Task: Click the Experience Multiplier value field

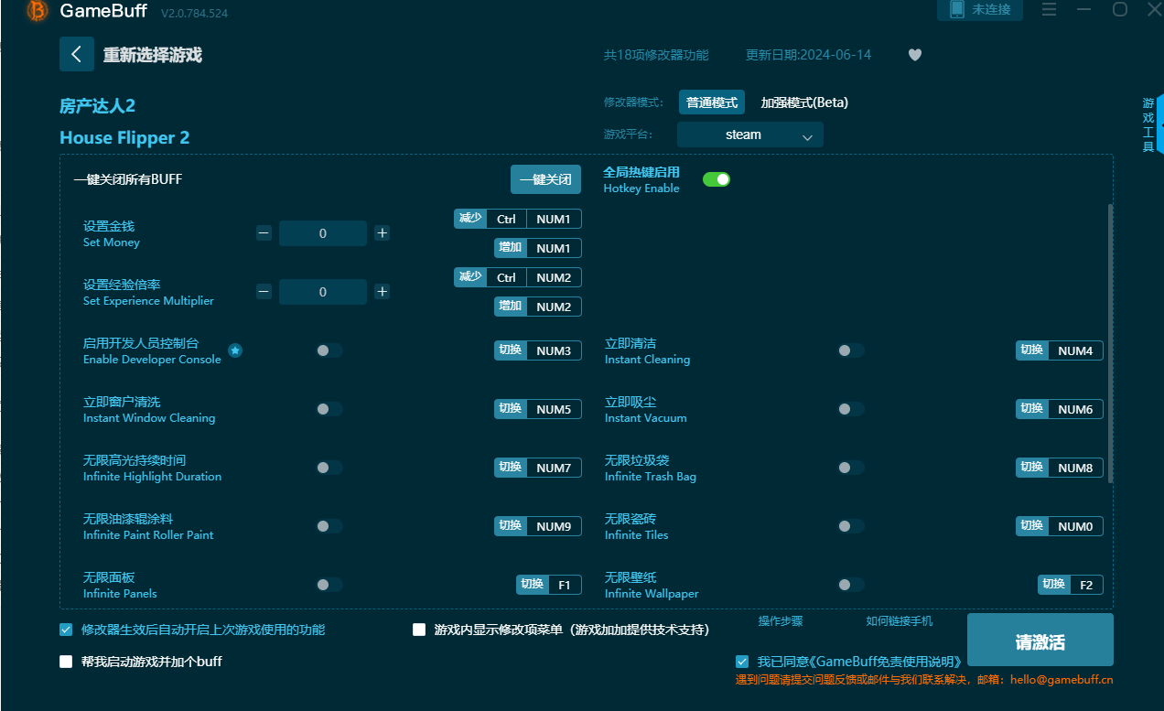Action: [x=323, y=292]
